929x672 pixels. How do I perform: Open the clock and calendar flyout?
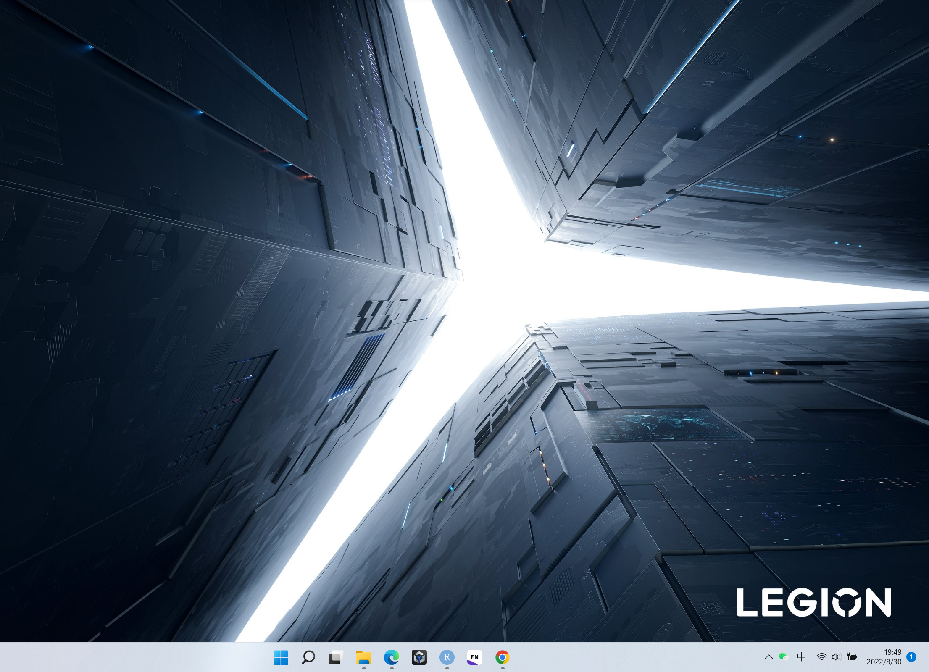(884, 657)
